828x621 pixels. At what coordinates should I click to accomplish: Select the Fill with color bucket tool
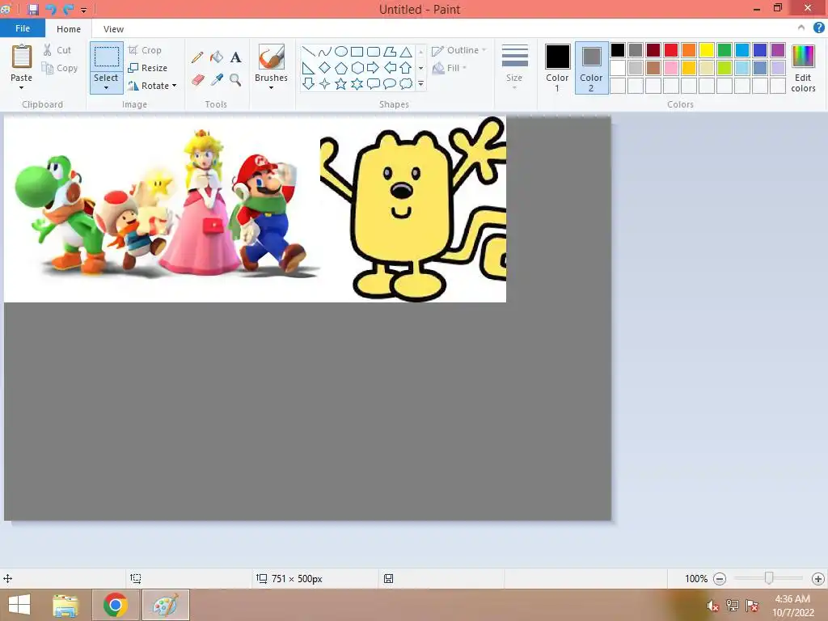point(217,57)
